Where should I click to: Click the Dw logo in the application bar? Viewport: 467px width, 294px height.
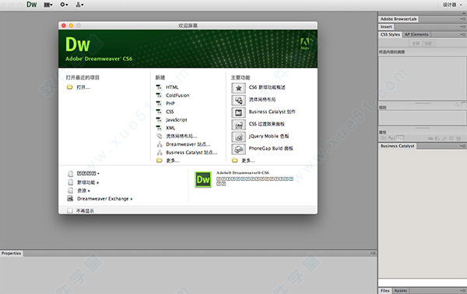pyautogui.click(x=32, y=5)
